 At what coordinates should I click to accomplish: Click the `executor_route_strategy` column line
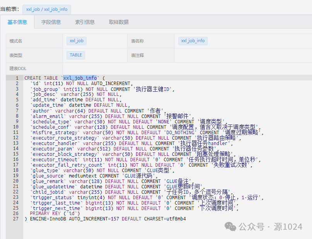pos(136,138)
